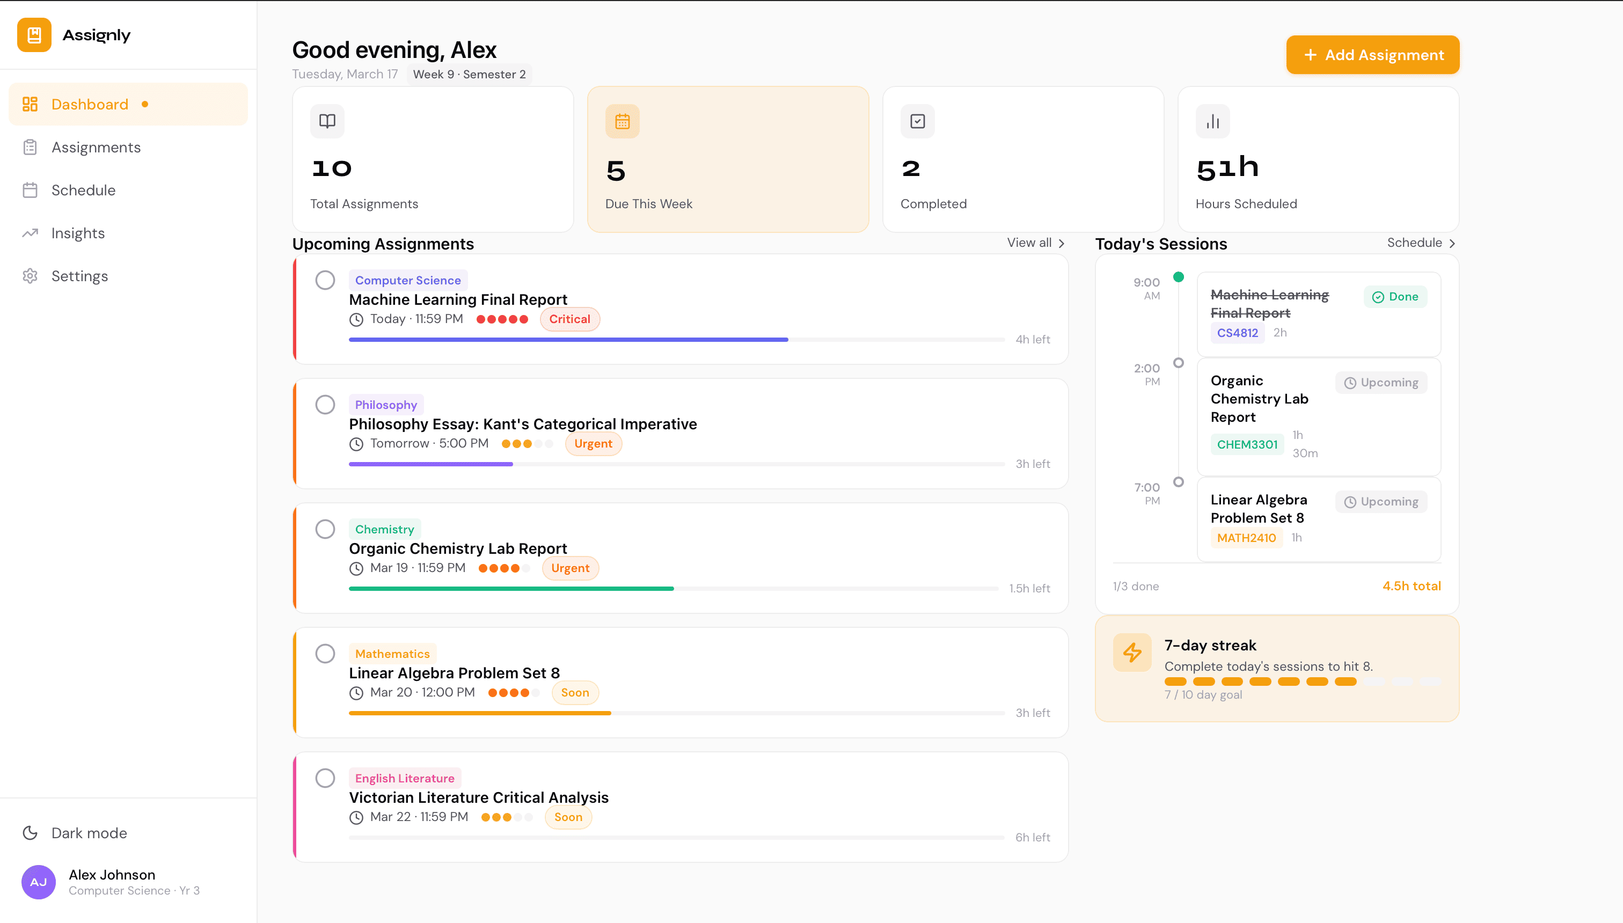Check off the Organic Chemistry Lab Report

pos(325,528)
